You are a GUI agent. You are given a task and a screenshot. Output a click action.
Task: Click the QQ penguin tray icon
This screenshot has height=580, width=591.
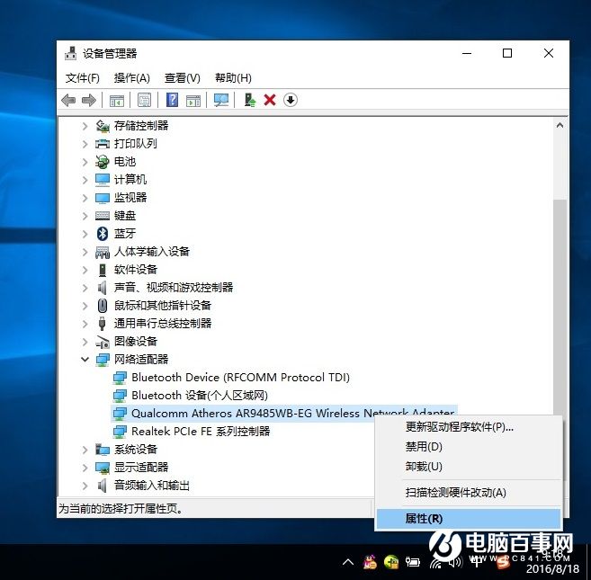coord(370,563)
